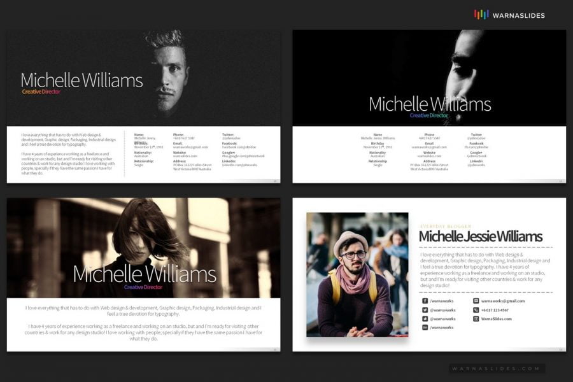Click the Vimeo icon on the contact list
This screenshot has width=573, height=382.
tap(425, 319)
